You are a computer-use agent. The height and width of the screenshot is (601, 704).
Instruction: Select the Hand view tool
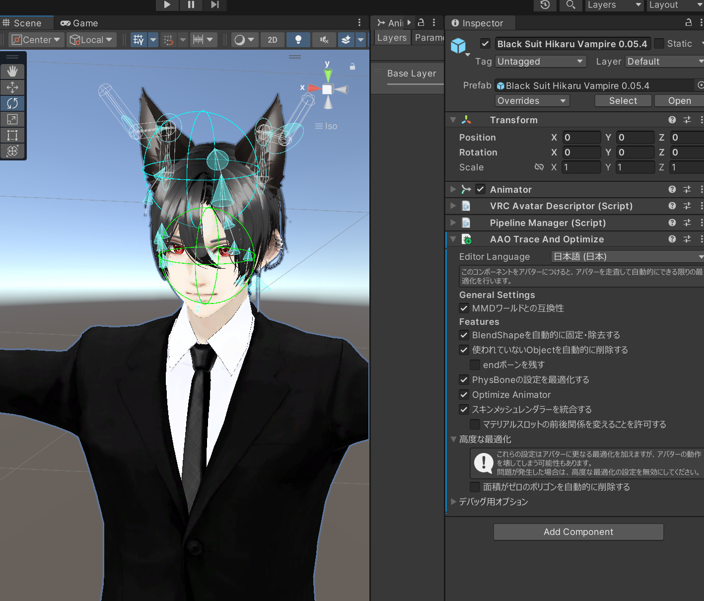point(13,71)
